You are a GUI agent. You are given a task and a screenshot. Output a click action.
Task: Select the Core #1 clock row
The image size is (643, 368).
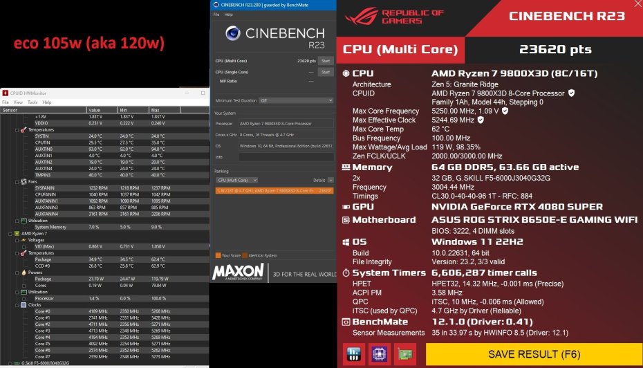pyautogui.click(x=105, y=318)
